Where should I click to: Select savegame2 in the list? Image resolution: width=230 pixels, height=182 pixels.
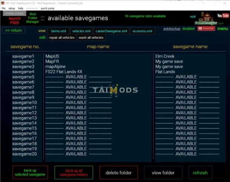pos(23,61)
